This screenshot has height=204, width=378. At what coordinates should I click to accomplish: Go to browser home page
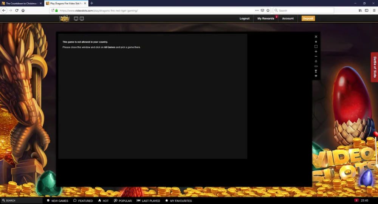[23, 10]
